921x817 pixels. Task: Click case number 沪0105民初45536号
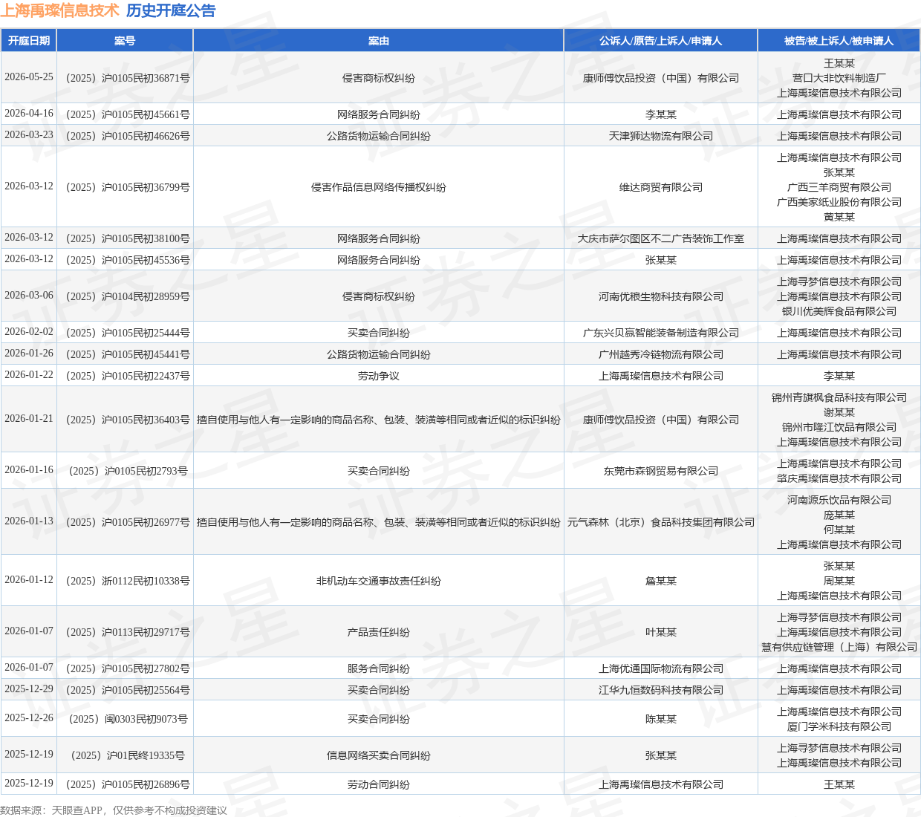coord(125,260)
